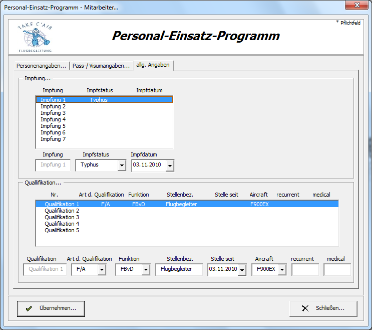Click the Stellenbez. text field
The width and height of the screenshot is (372, 330).
pos(179,270)
